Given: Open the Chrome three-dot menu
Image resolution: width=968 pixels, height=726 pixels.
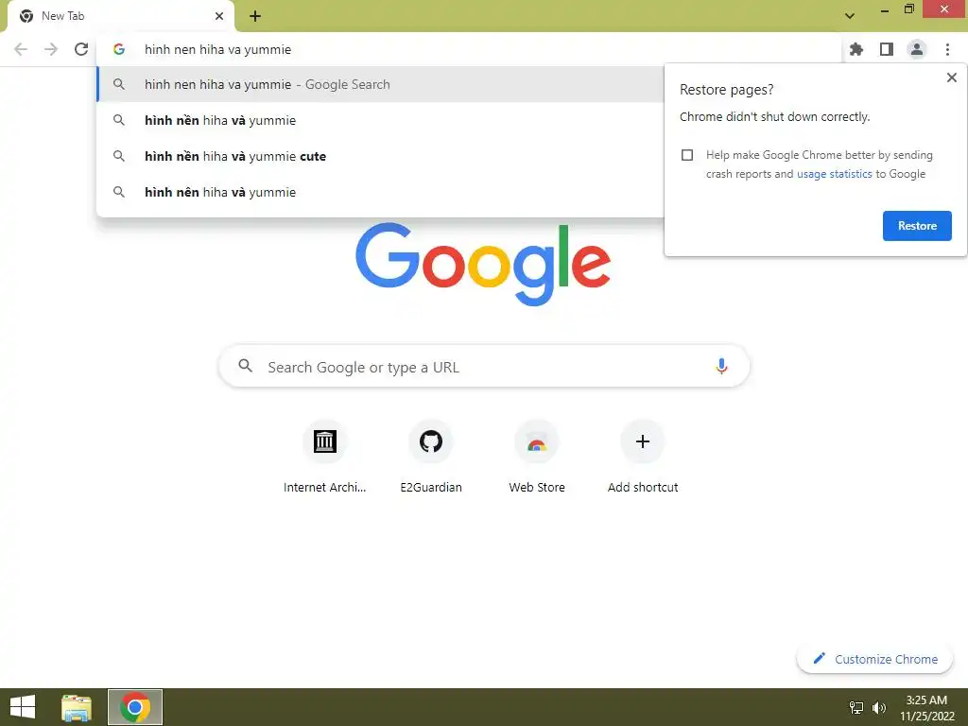Looking at the screenshot, I should point(947,49).
